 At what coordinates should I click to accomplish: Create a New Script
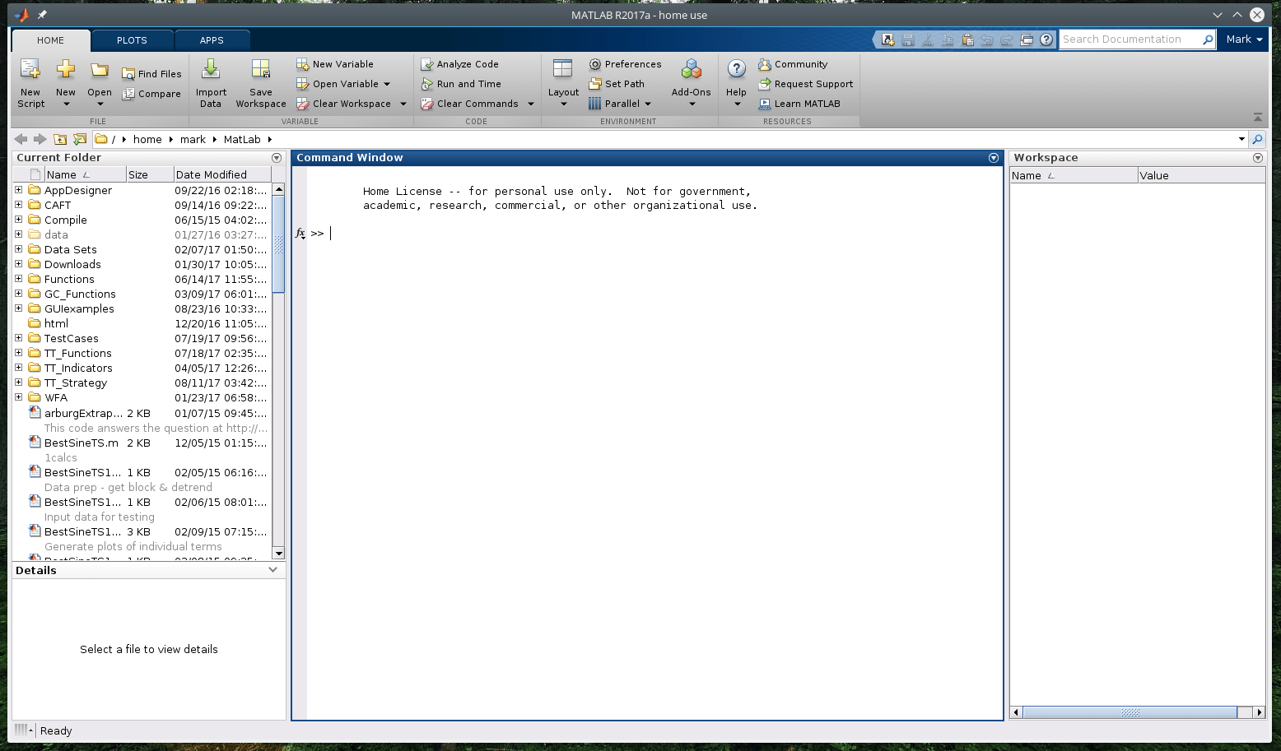pos(30,82)
